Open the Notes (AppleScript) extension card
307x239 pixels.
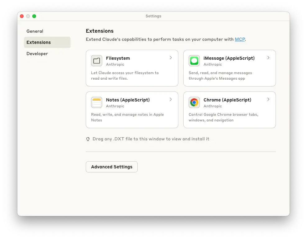pyautogui.click(x=132, y=110)
